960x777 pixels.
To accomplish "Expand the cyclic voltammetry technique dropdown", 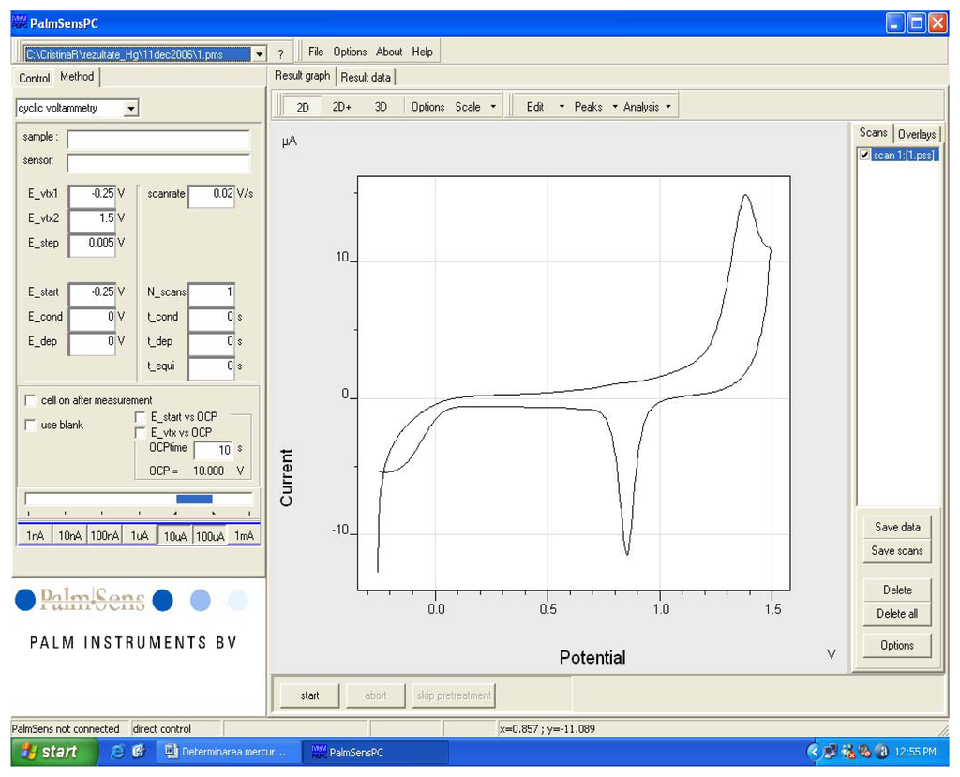I will coord(131,109).
